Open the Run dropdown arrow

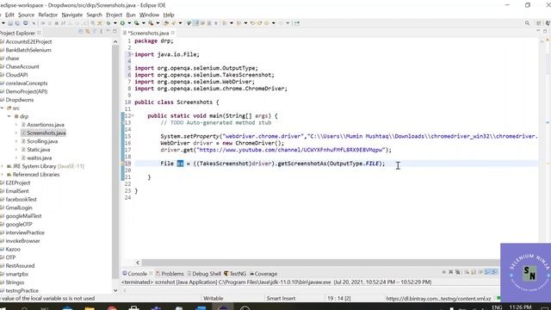pyautogui.click(x=129, y=23)
